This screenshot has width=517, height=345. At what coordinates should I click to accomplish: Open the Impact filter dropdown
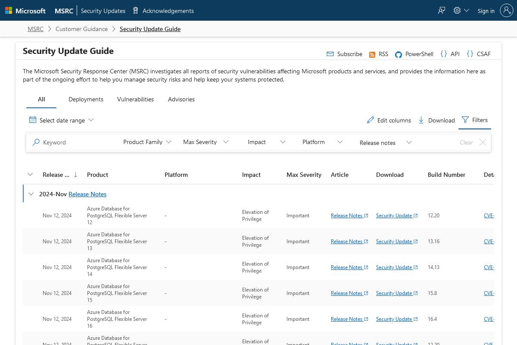(266, 142)
